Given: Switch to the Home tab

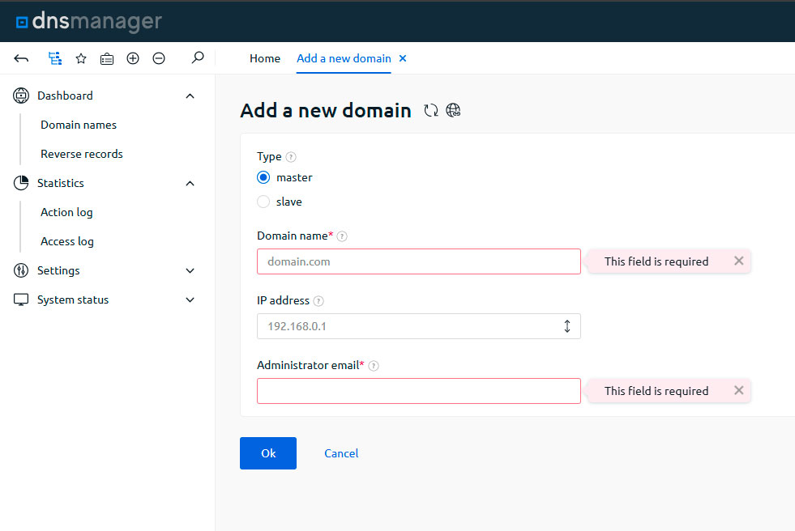Looking at the screenshot, I should [265, 58].
